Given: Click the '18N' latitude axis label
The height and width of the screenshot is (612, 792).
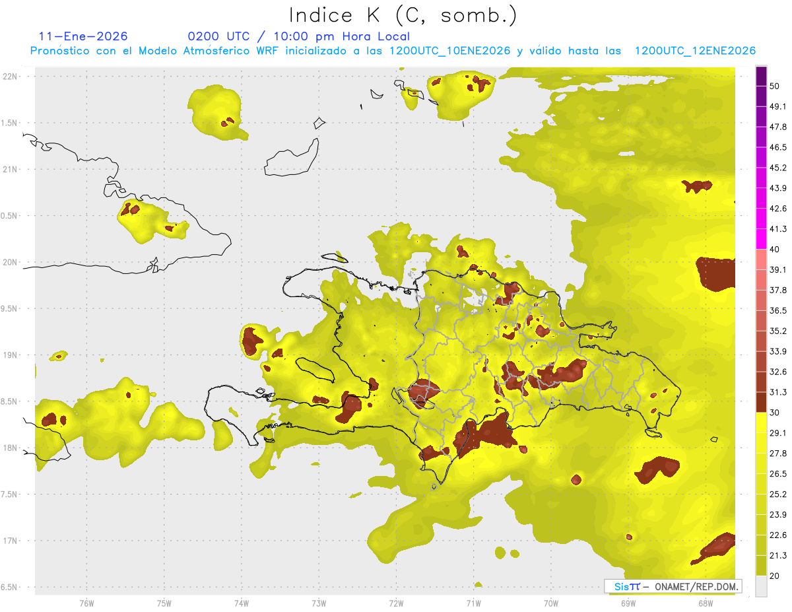Looking at the screenshot, I should pos(9,448).
